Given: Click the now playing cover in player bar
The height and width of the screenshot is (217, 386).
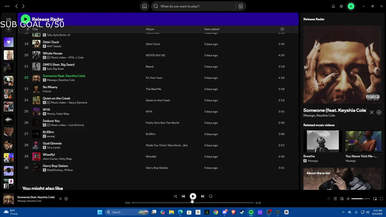Looking at the screenshot, I should tap(8, 199).
